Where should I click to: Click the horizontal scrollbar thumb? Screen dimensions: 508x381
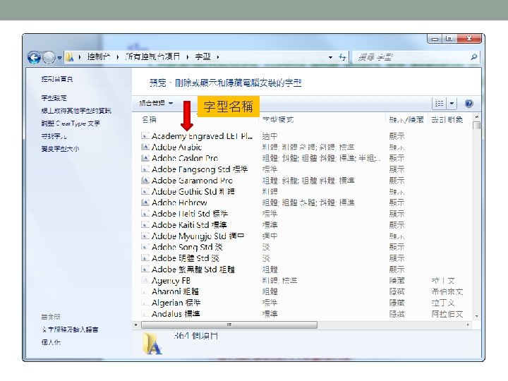tap(229, 325)
